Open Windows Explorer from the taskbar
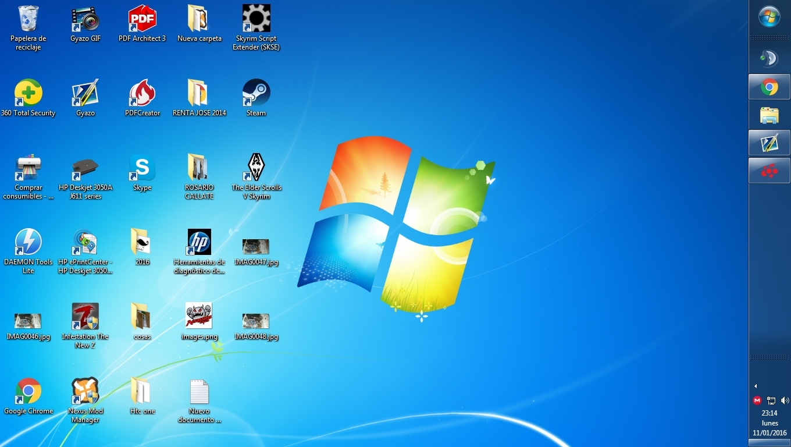 (x=769, y=115)
